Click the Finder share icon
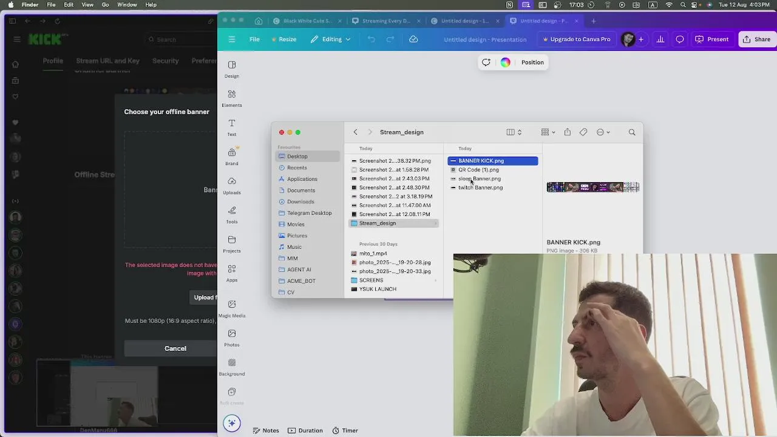Viewport: 777px width, 437px height. 567,132
